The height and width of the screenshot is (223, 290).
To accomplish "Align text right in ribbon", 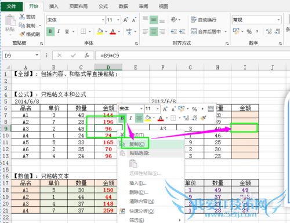I will (162, 31).
